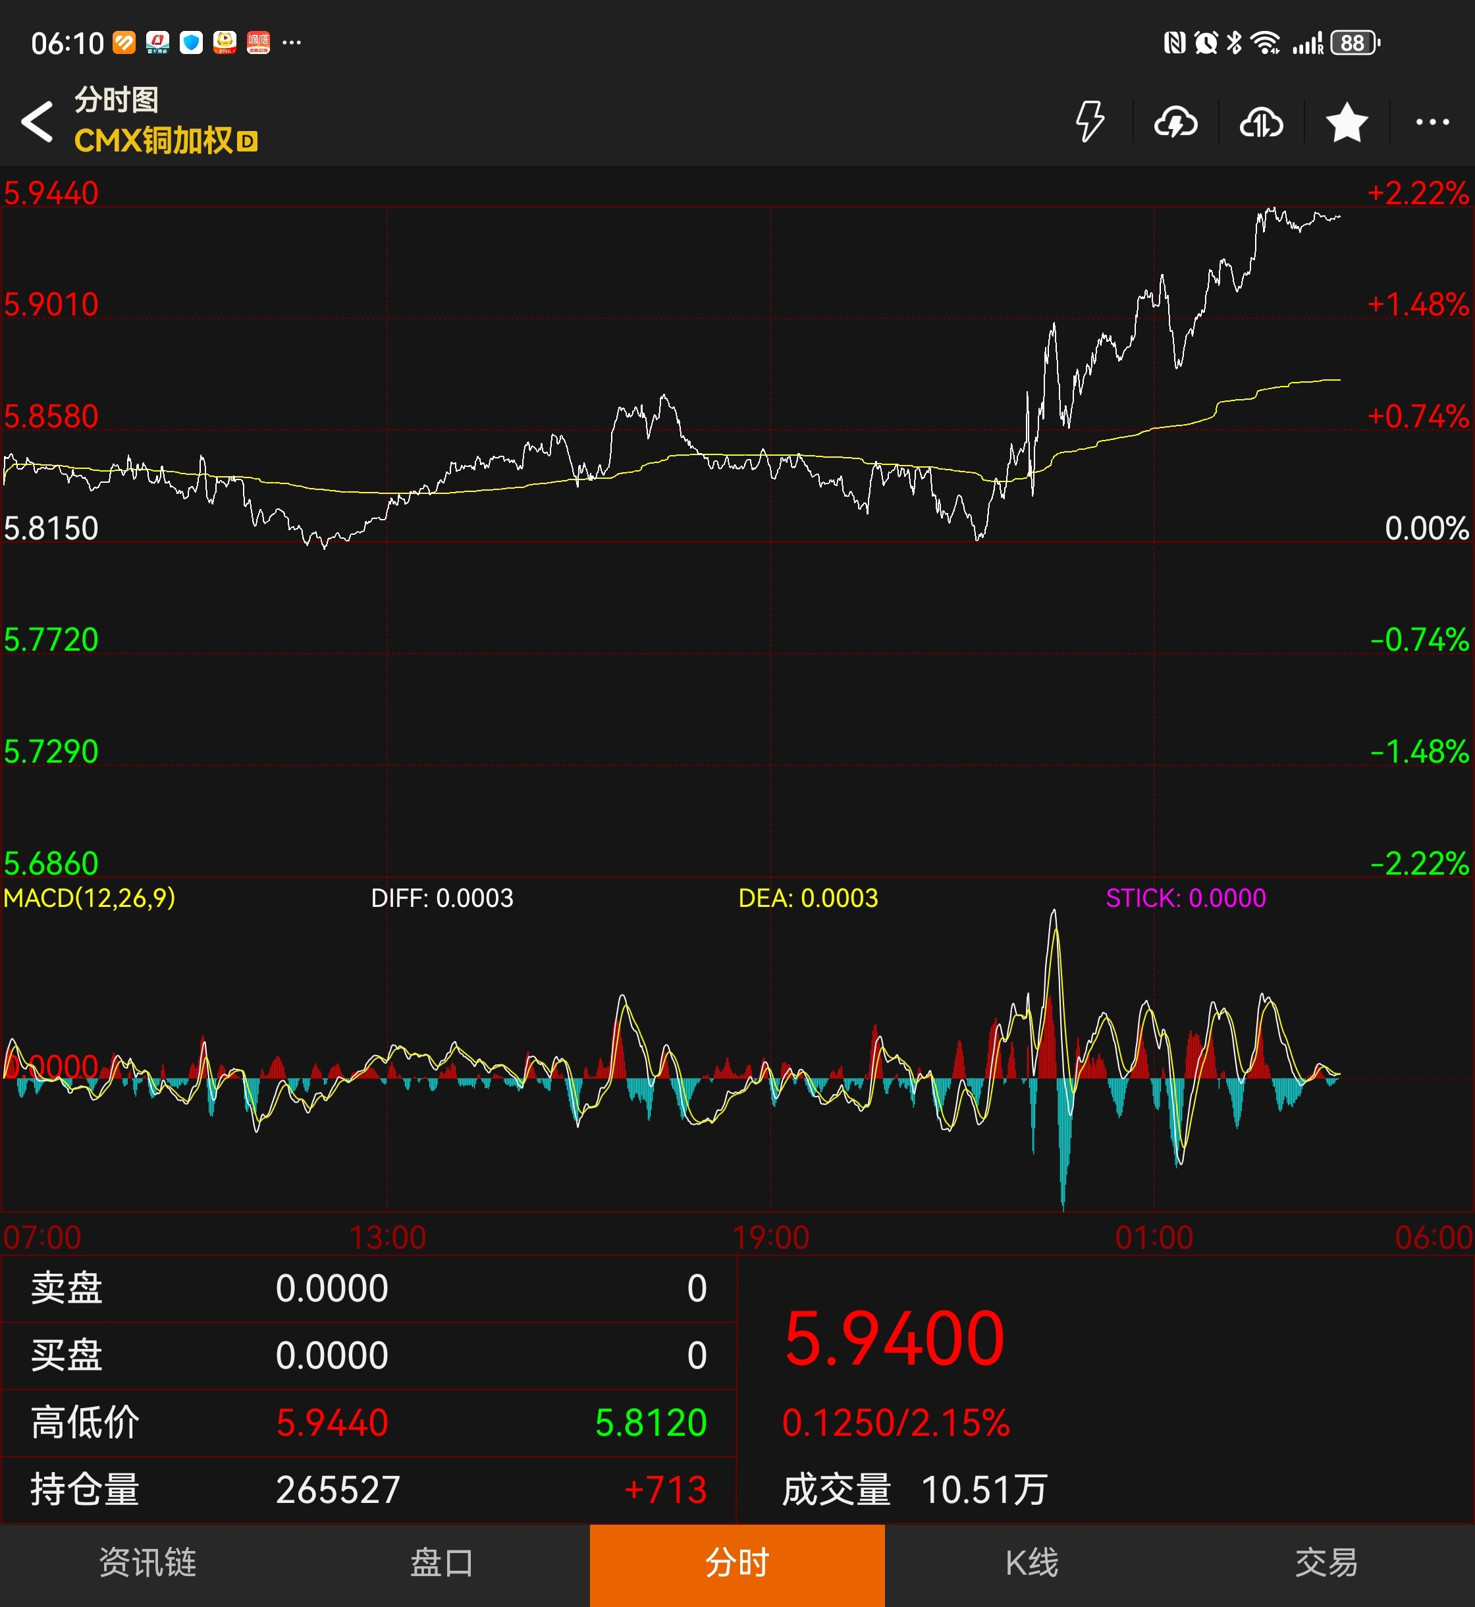The image size is (1475, 1607).
Task: Select the 分时 tab
Action: (x=737, y=1563)
